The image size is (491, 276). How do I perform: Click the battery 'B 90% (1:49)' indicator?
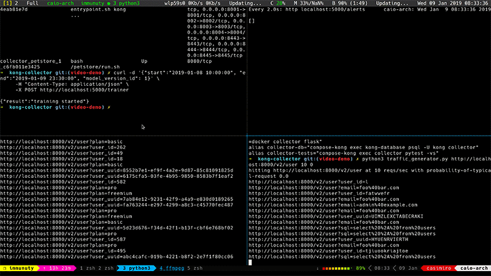tap(350, 3)
